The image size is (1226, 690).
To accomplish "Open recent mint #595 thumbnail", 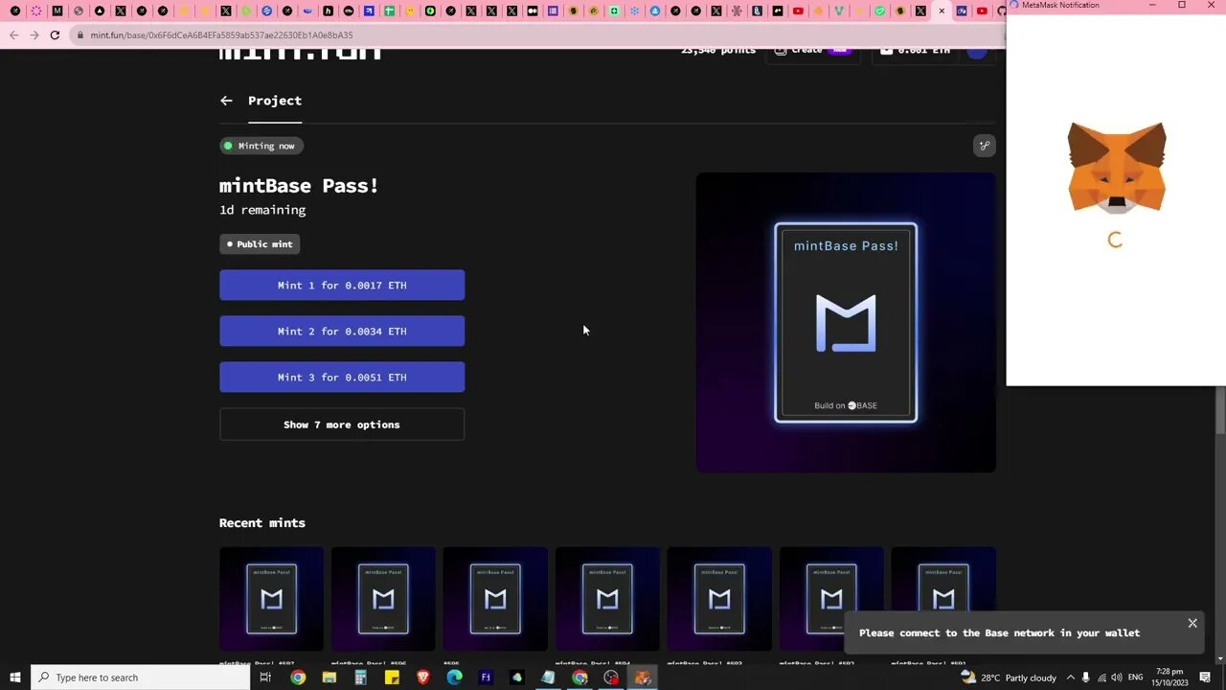I will pos(495,599).
